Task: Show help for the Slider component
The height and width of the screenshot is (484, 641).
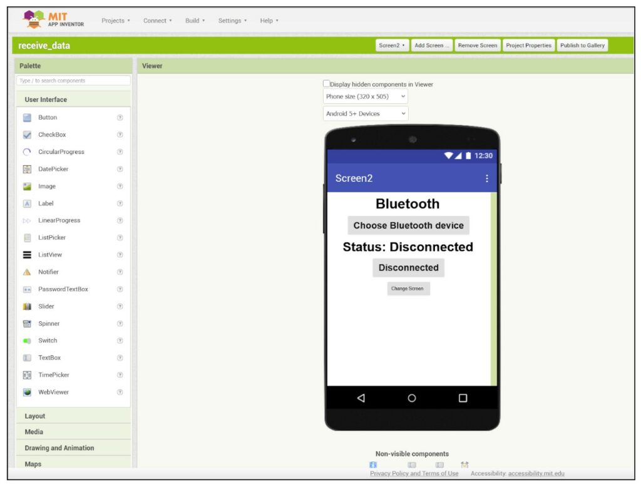Action: pyautogui.click(x=120, y=306)
